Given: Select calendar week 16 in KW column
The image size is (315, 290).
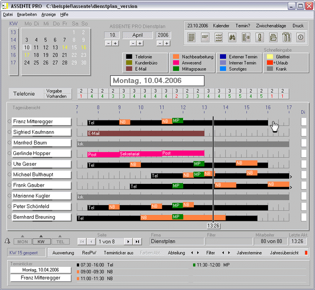Looking at the screenshot, I should click(13, 55).
